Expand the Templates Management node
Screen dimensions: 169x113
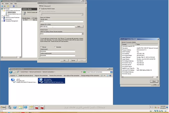point(2,21)
